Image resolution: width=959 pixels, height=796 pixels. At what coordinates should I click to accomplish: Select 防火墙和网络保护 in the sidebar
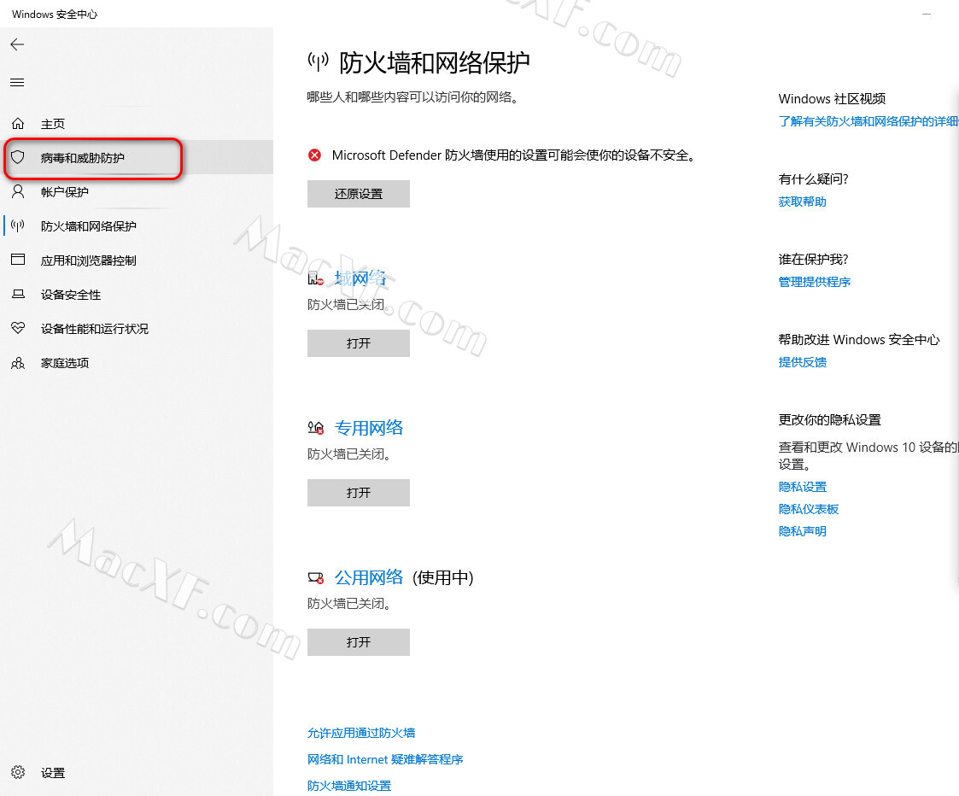pyautogui.click(x=137, y=225)
